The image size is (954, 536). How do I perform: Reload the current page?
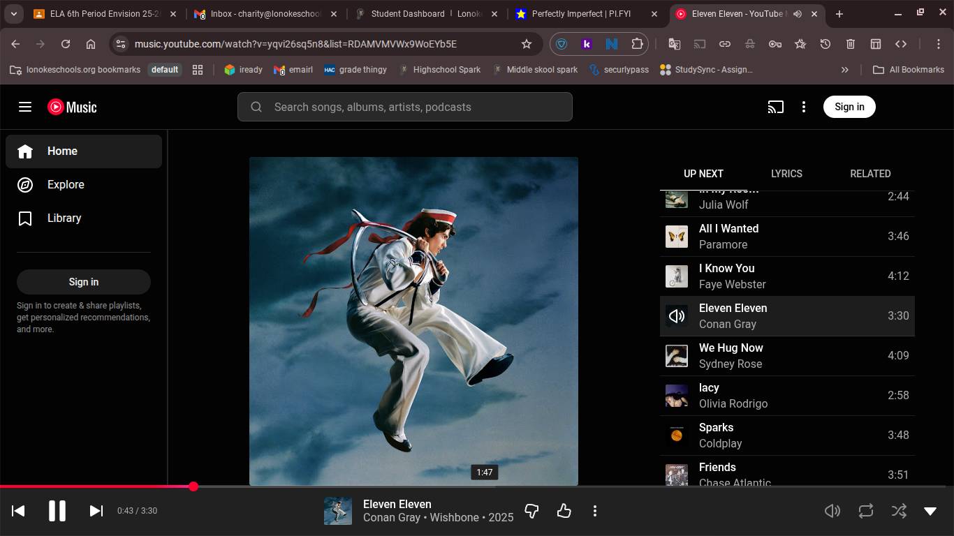click(66, 44)
